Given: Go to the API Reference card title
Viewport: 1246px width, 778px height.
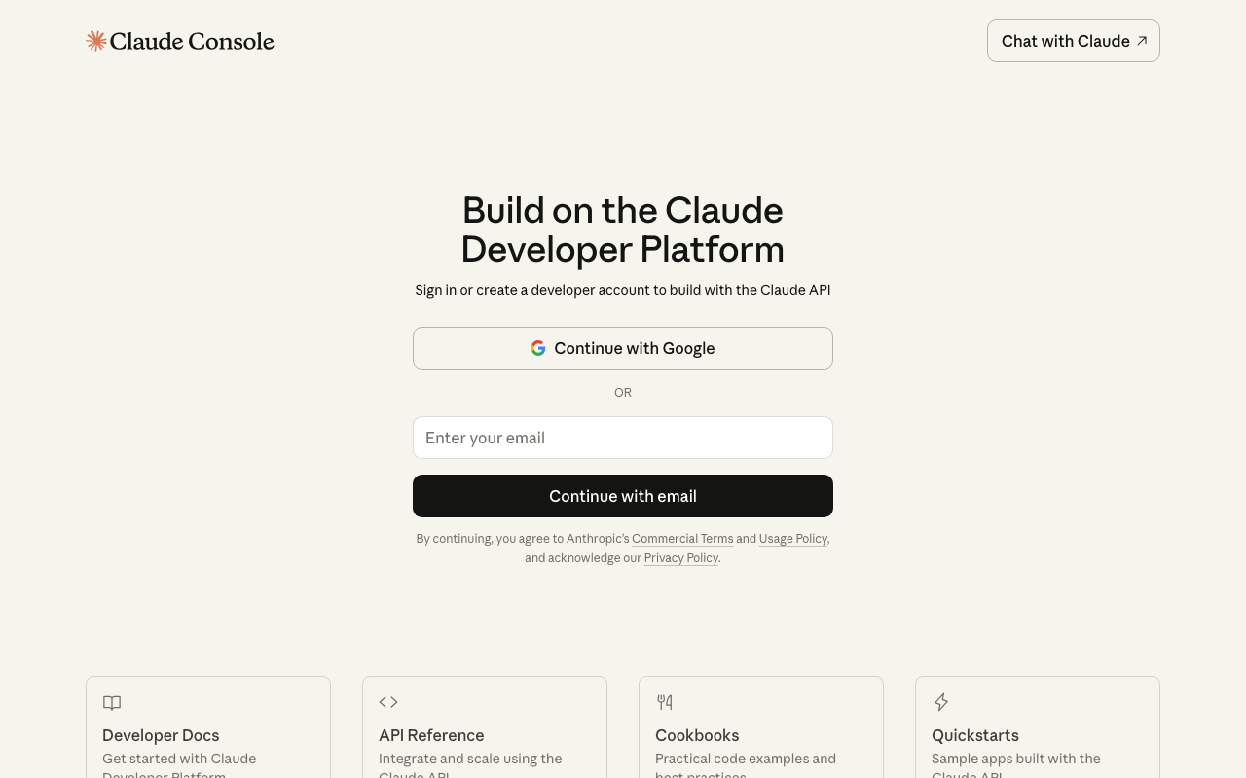Looking at the screenshot, I should coord(431,735).
